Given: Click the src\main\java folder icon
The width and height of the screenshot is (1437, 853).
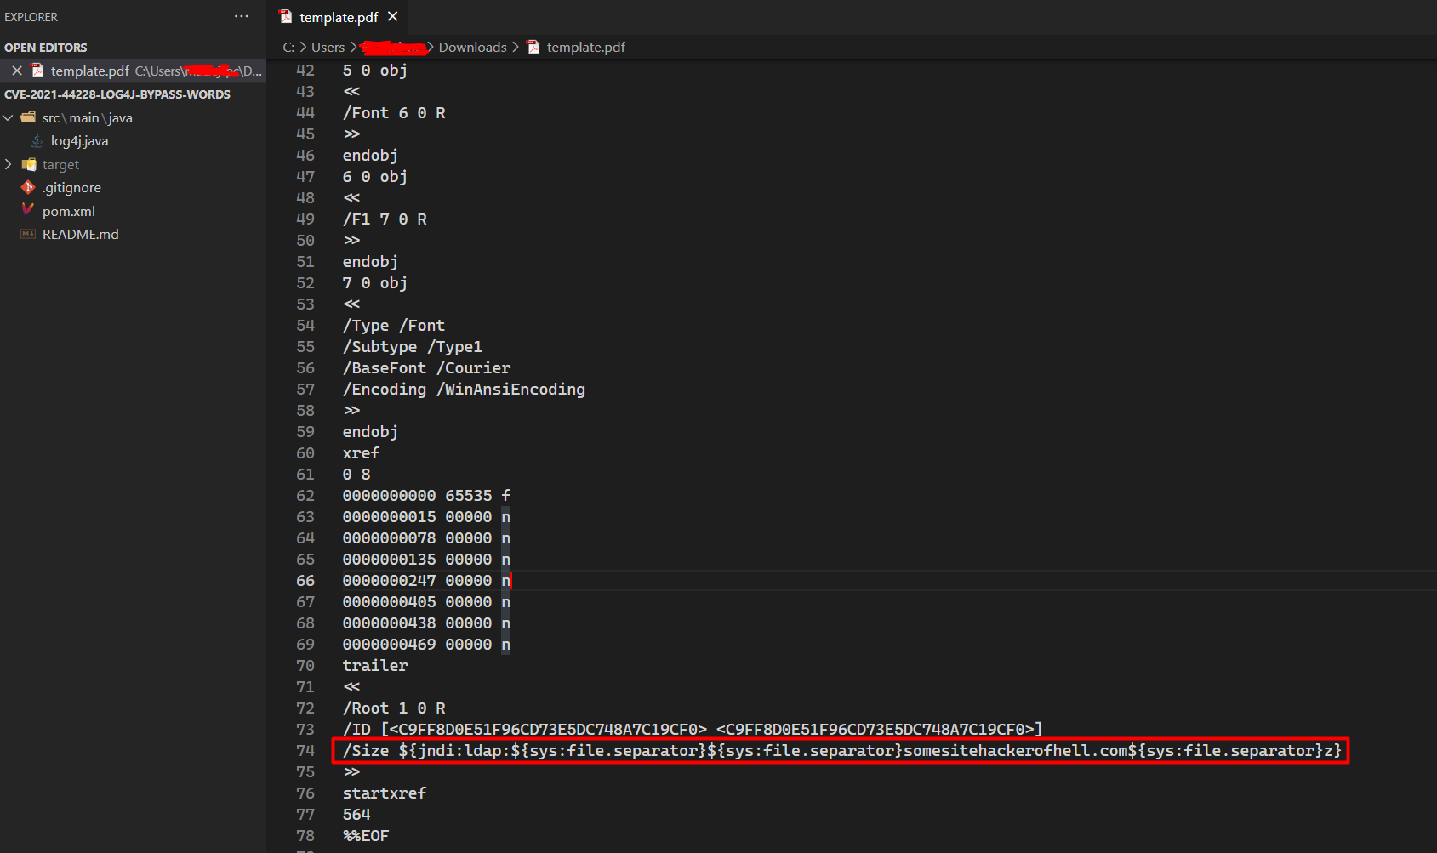Looking at the screenshot, I should [x=28, y=117].
